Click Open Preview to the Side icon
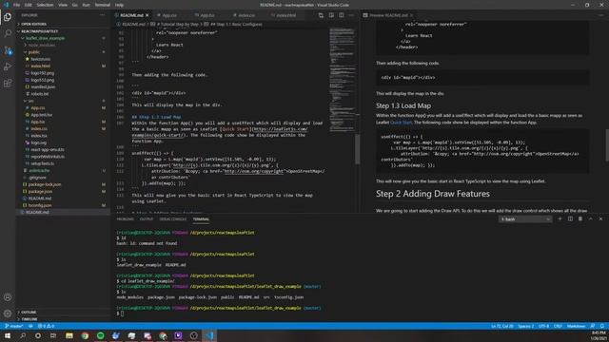 pos(331,15)
